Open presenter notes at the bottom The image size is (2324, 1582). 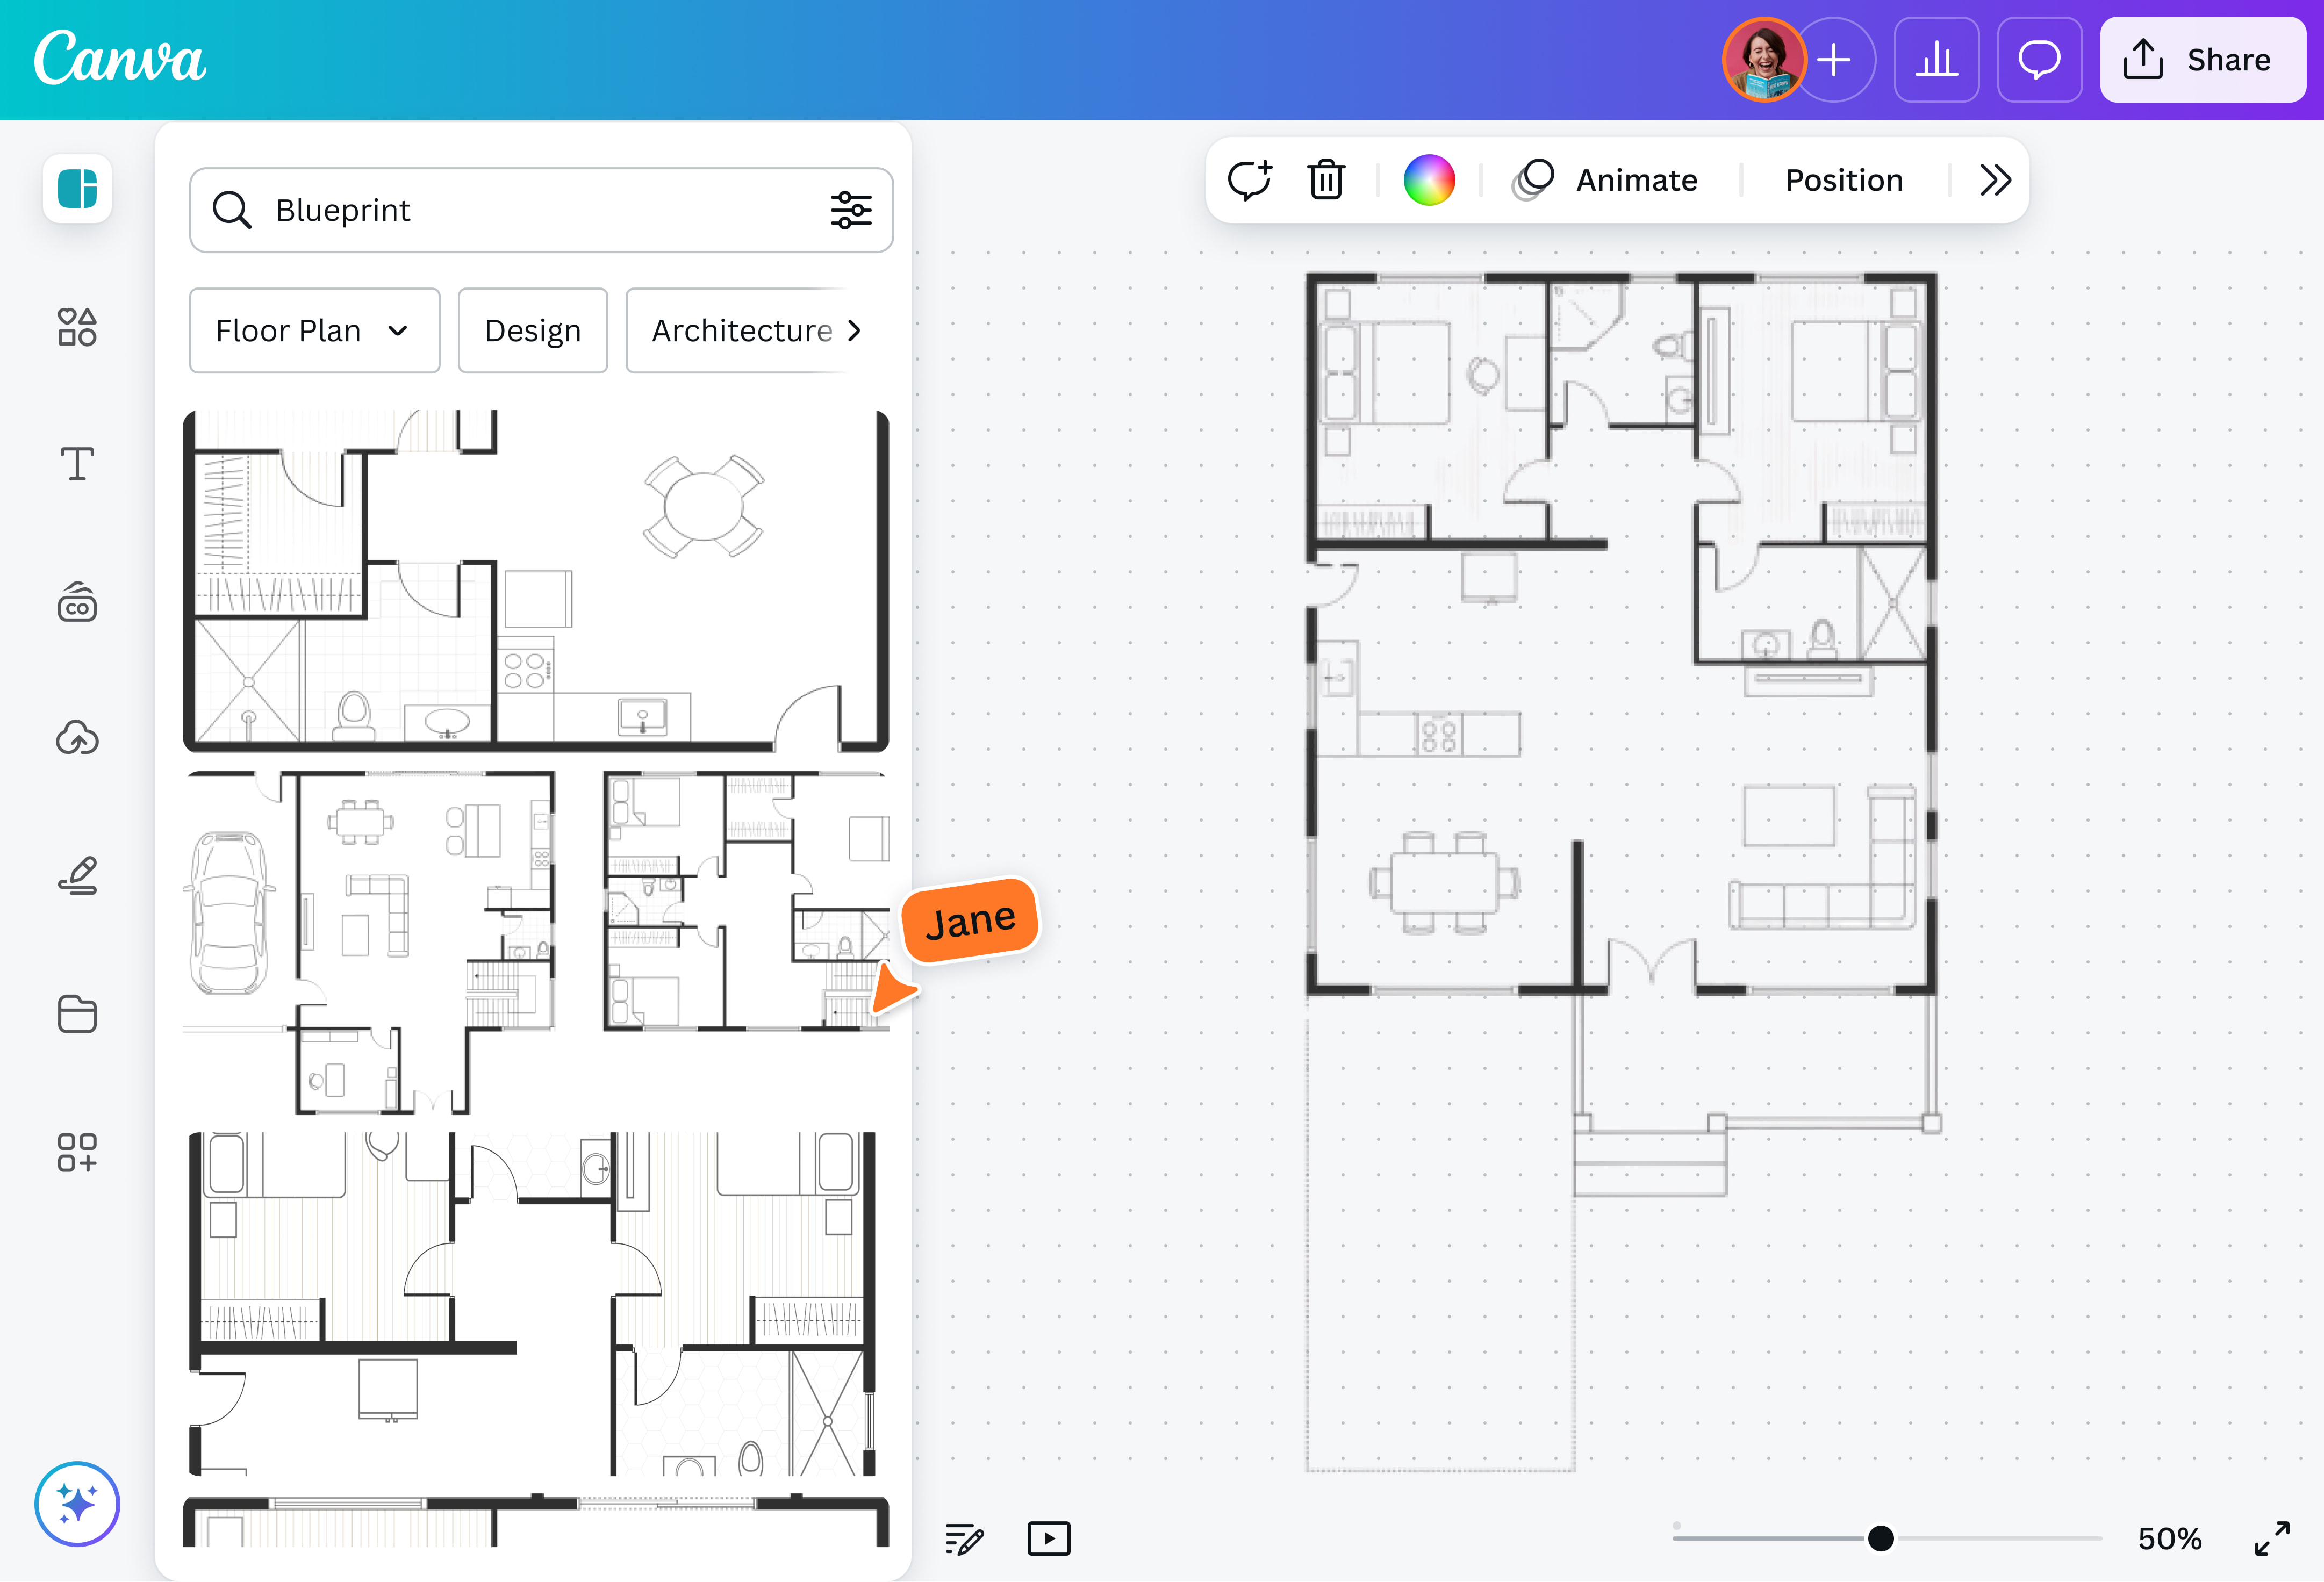(x=963, y=1539)
